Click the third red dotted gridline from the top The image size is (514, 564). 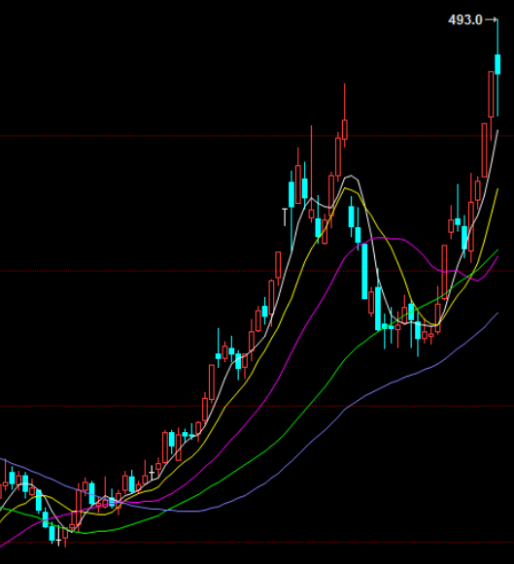[x=257, y=406]
